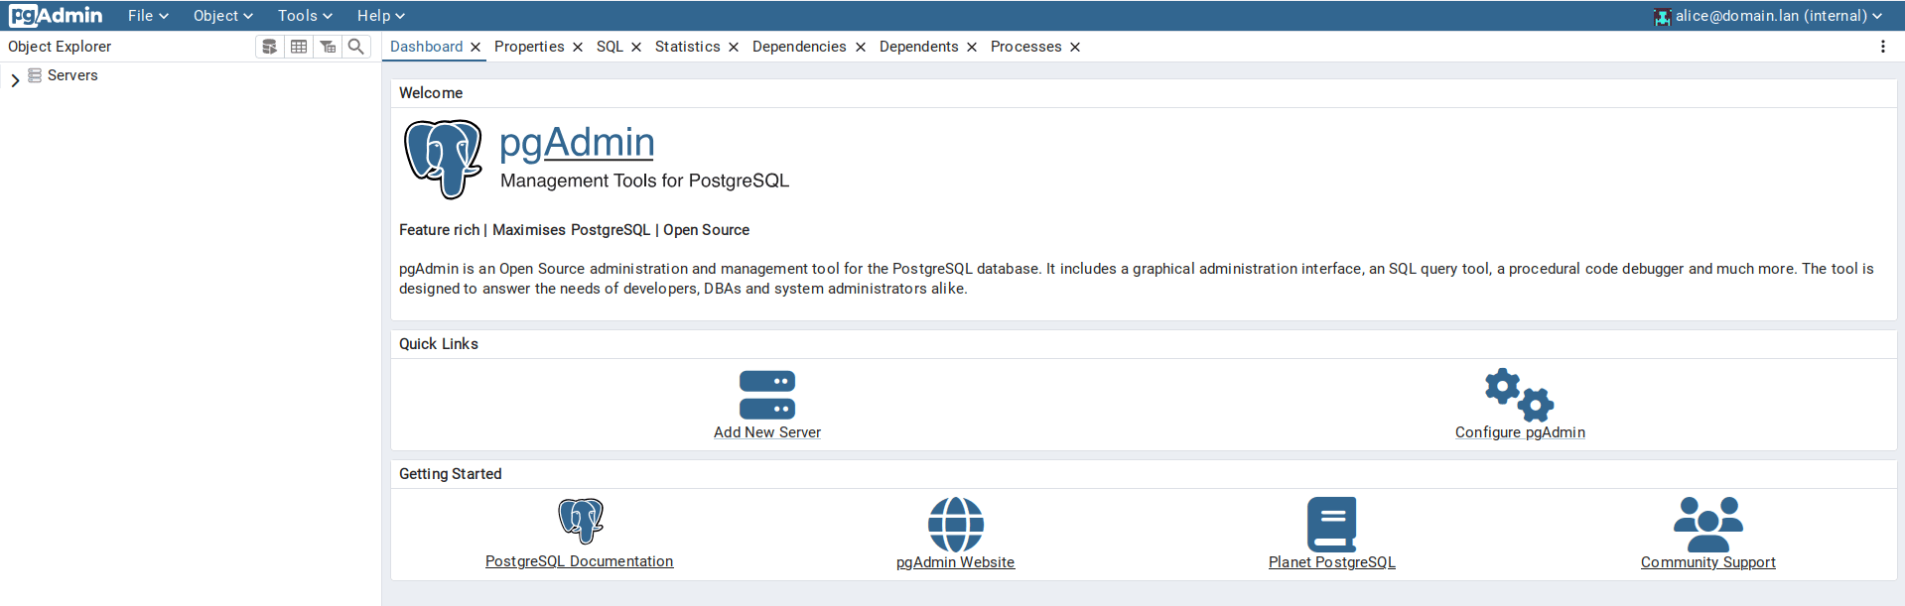Close the Dependencies tab

(860, 47)
